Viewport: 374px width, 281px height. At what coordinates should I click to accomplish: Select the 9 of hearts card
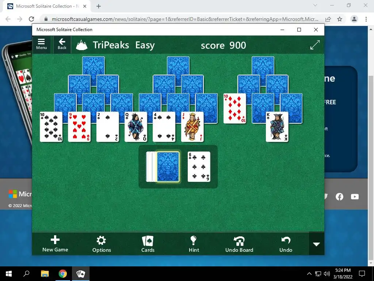[79, 127]
